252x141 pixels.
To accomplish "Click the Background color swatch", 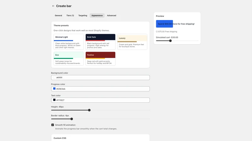I will (x=54, y=77).
